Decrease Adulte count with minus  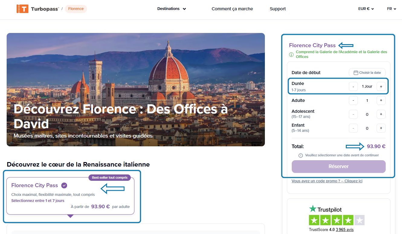tap(353, 100)
